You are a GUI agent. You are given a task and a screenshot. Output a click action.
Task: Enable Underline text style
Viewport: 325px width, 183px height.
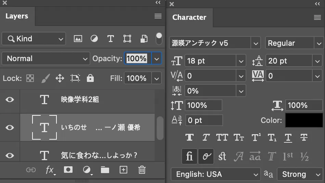click(288, 138)
